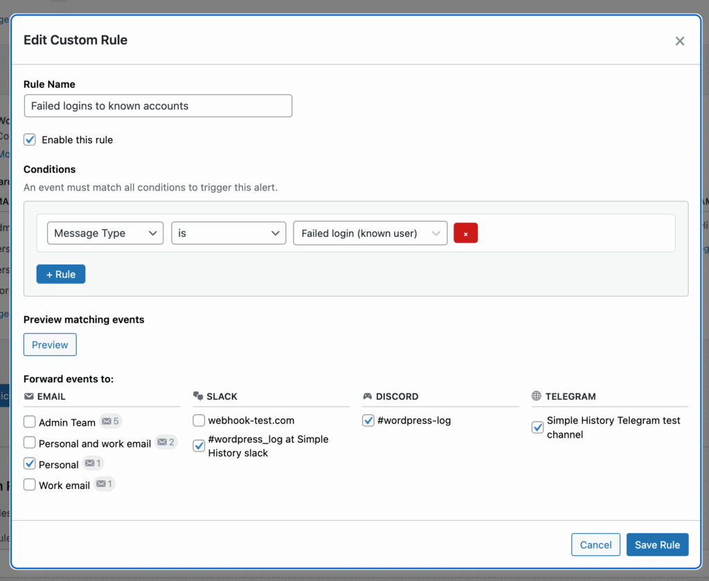The image size is (709, 581).
Task: Enable webhook-test.com Slack destination
Action: pos(199,420)
